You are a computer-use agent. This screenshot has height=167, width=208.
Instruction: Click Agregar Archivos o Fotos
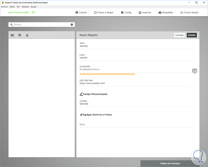(96, 115)
